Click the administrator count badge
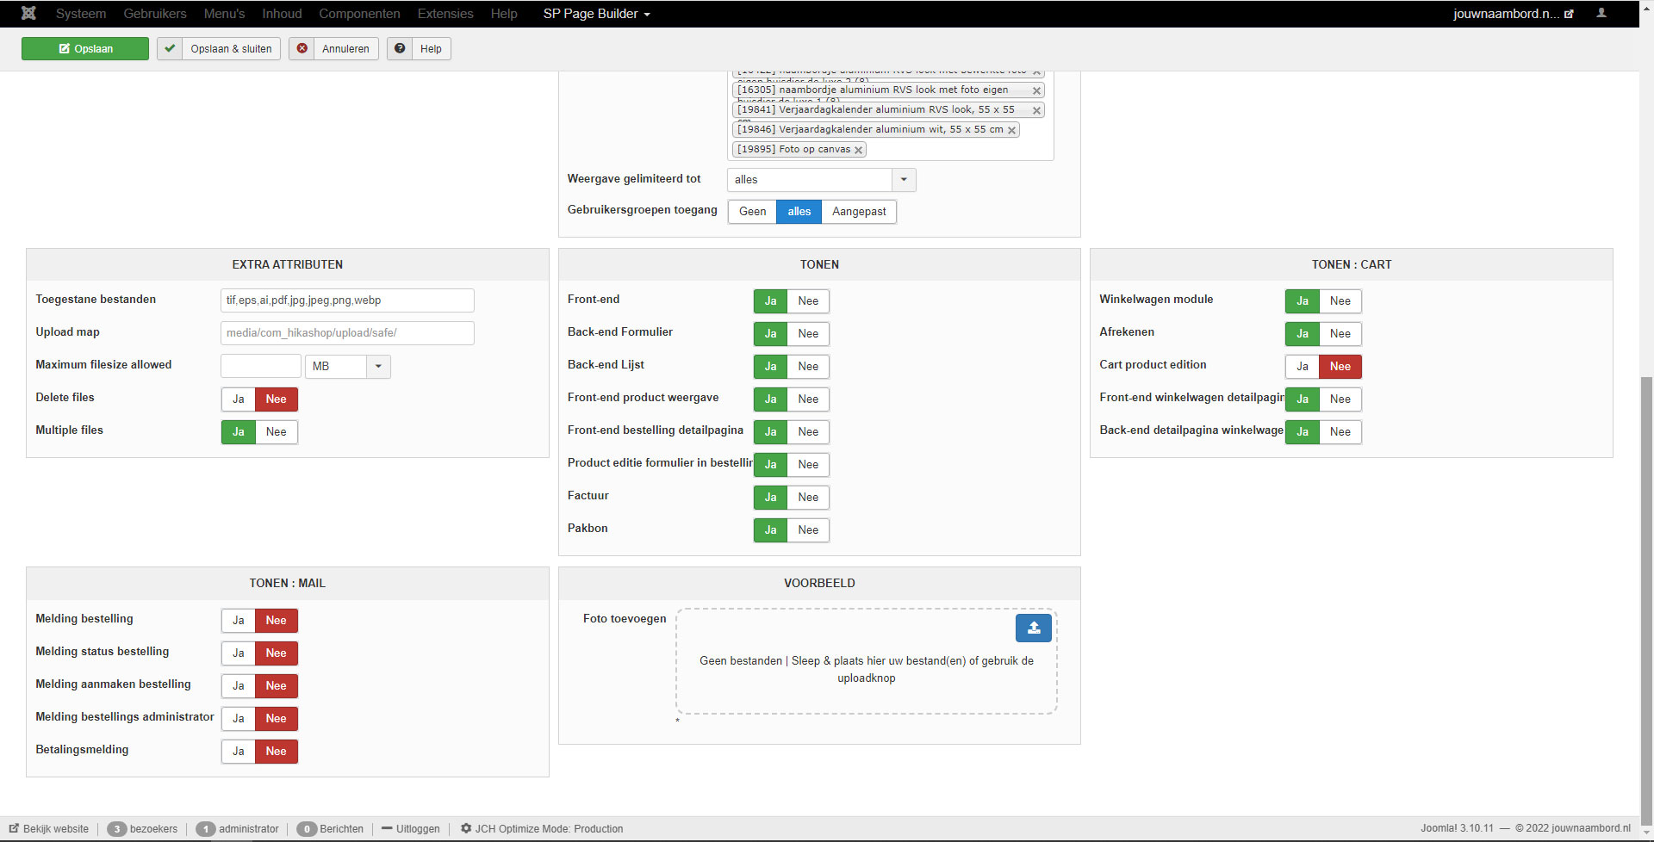Viewport: 1654px width, 842px height. click(206, 829)
